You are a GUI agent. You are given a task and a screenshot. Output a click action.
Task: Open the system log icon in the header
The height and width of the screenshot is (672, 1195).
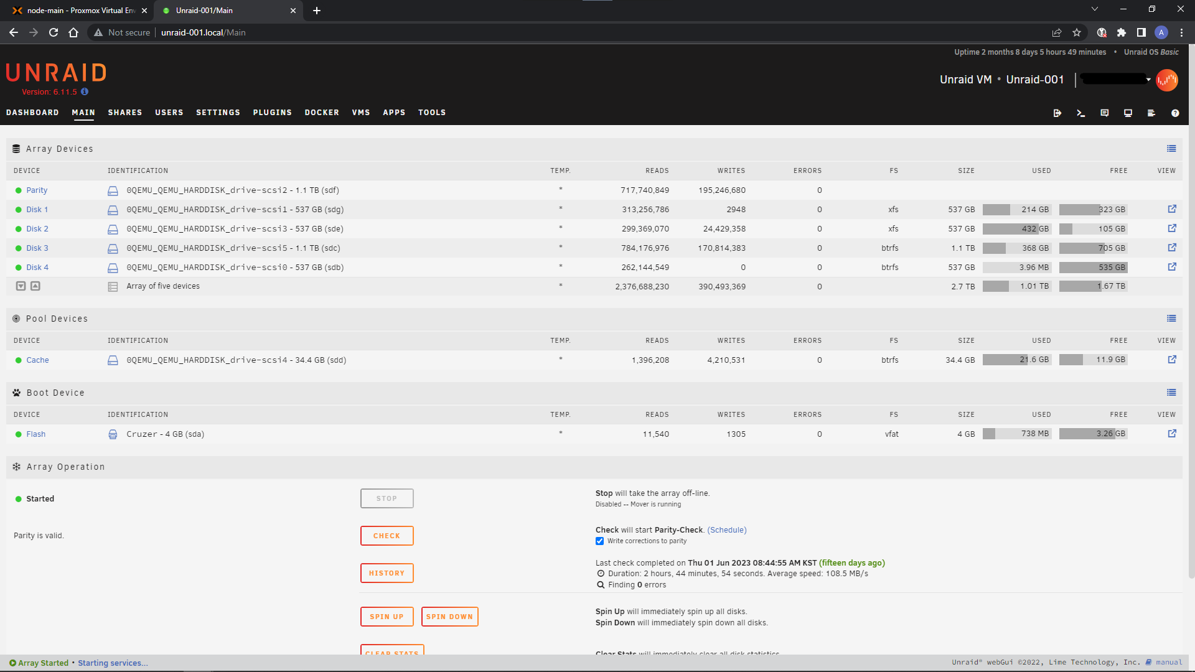point(1151,113)
